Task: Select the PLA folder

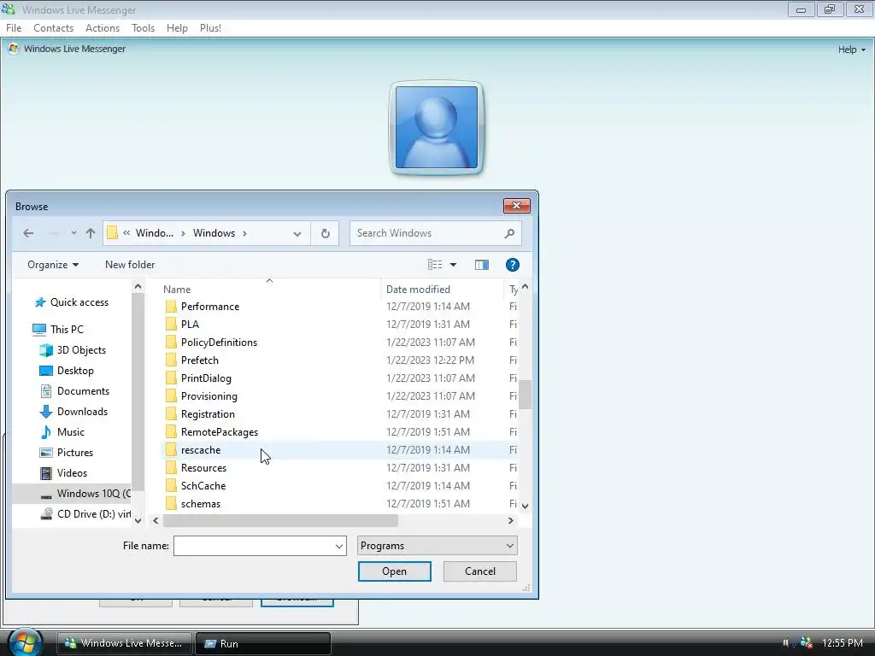Action: tap(190, 325)
